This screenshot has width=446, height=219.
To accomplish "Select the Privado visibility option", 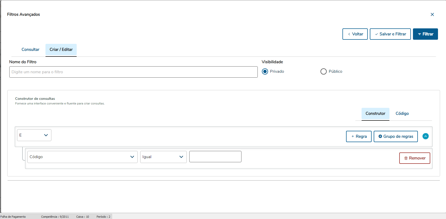I will click(x=265, y=71).
